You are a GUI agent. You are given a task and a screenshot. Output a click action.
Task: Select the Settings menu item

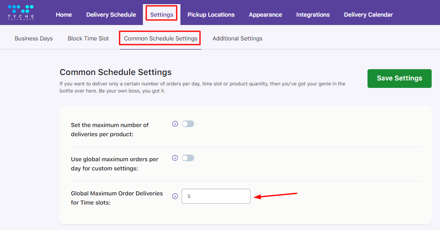(162, 15)
